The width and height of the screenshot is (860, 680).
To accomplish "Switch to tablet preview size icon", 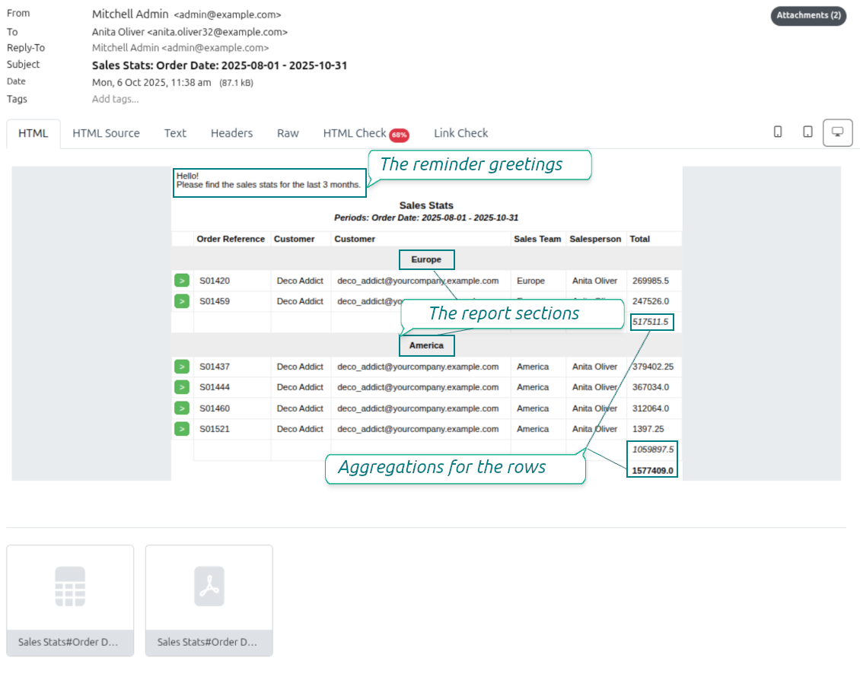I will (x=807, y=132).
